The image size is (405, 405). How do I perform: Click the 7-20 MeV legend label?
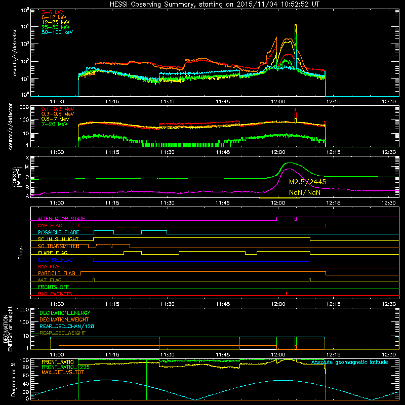[55, 124]
